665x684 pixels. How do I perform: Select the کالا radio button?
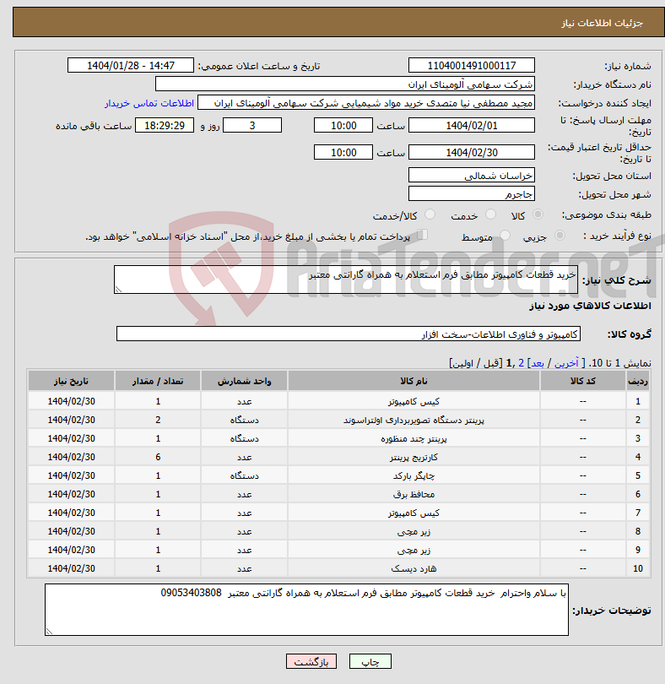tap(538, 214)
